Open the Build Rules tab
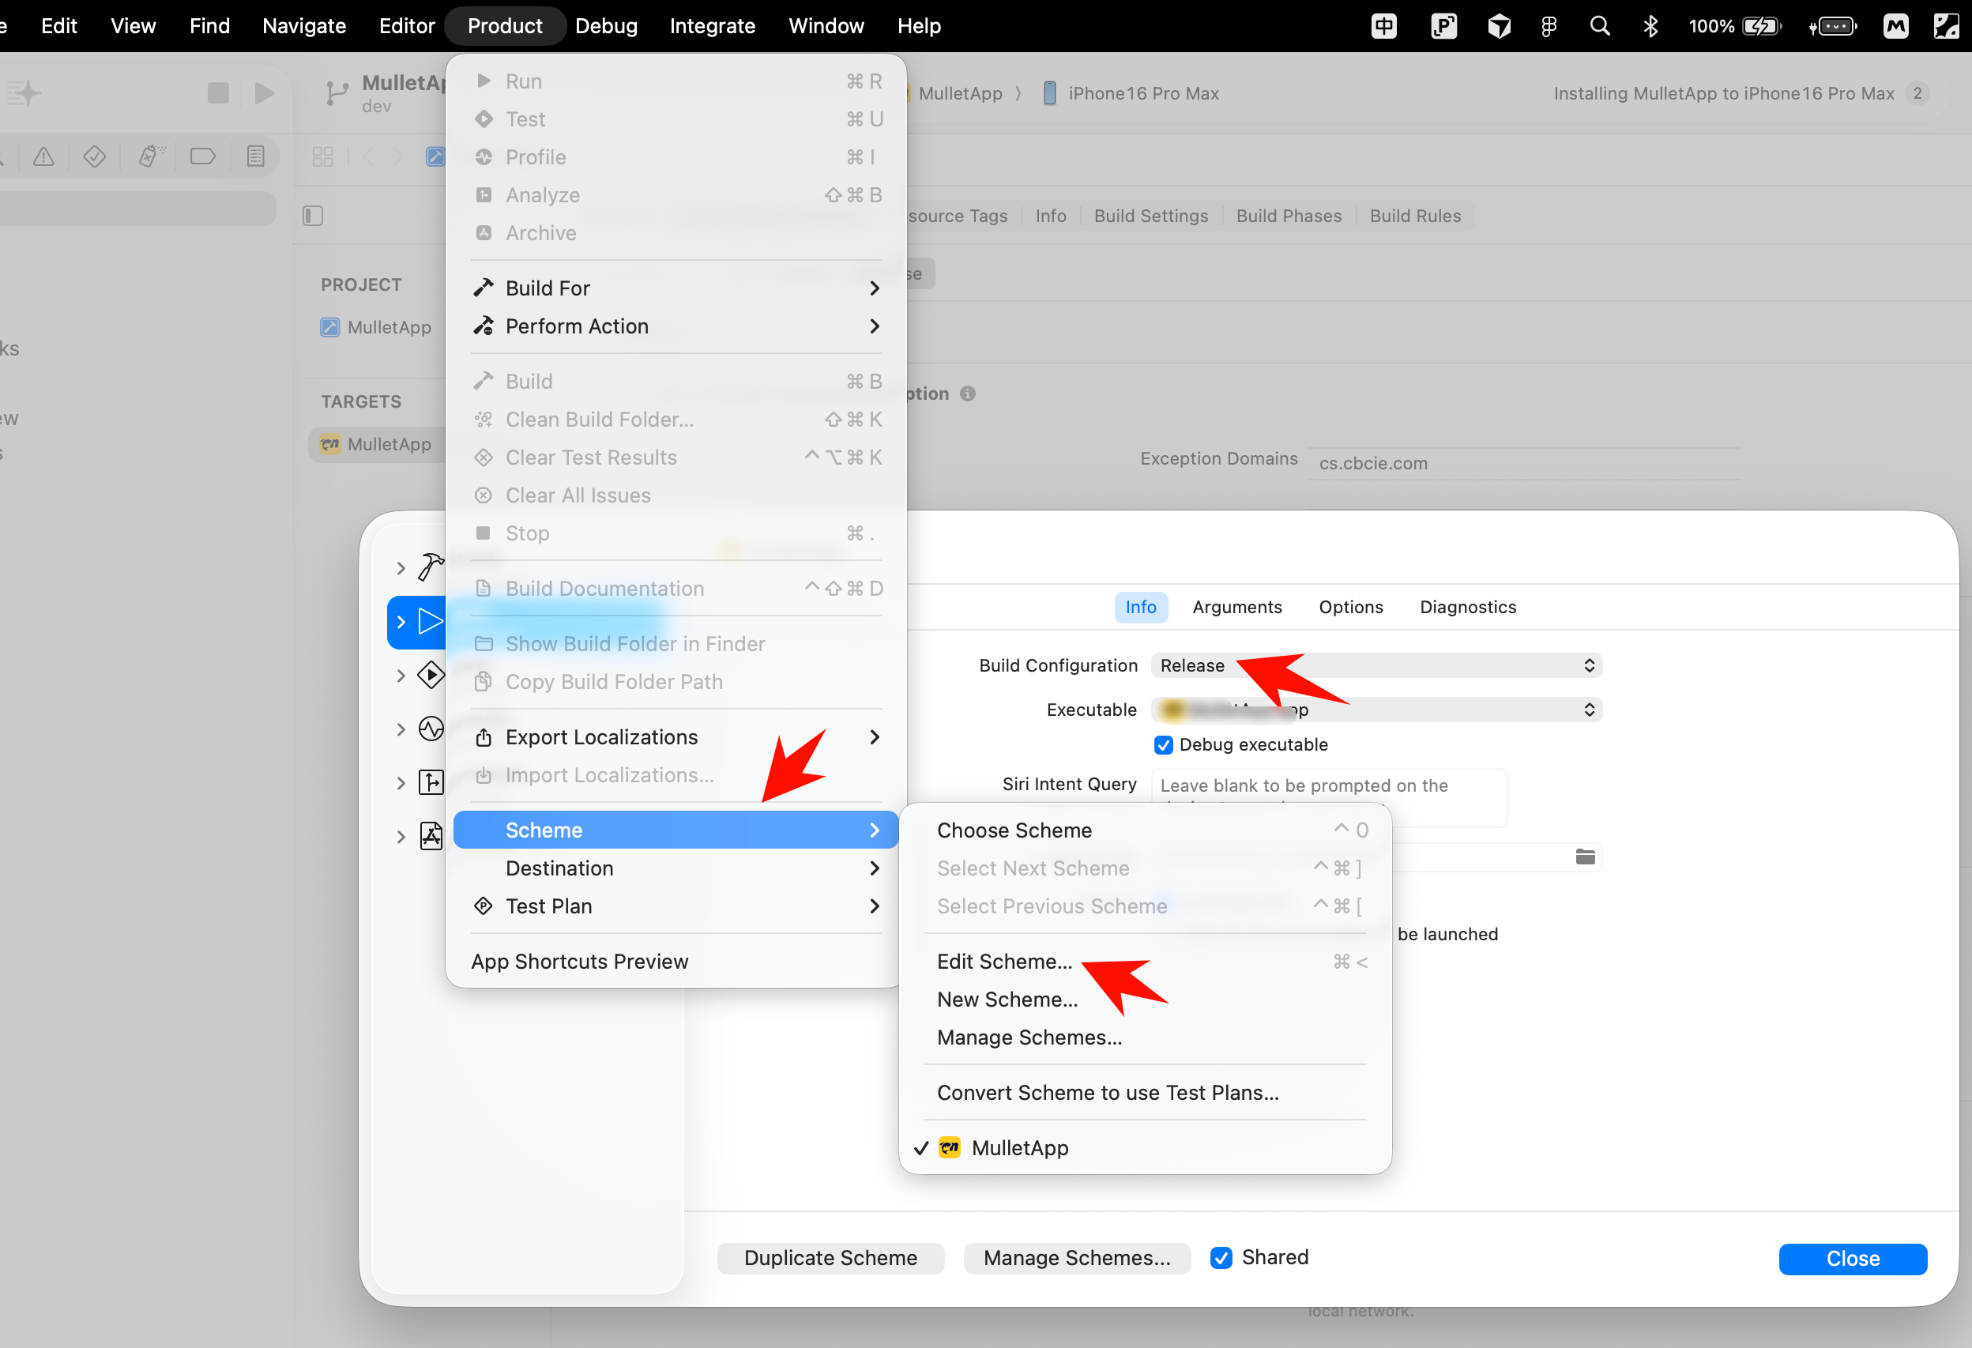Viewport: 1972px width, 1348px height. point(1414,216)
